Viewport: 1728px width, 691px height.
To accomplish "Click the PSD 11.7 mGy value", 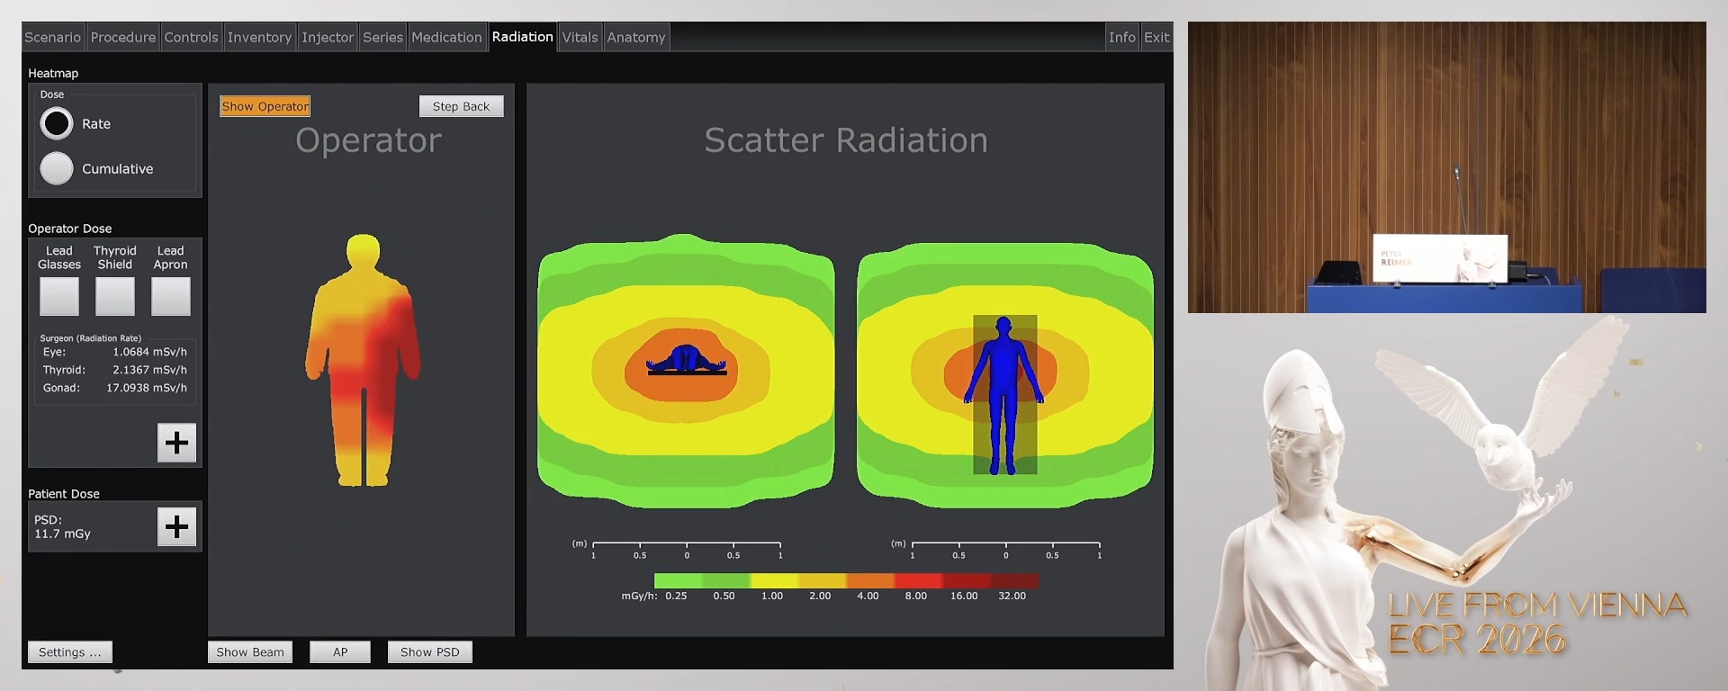I will (x=62, y=534).
